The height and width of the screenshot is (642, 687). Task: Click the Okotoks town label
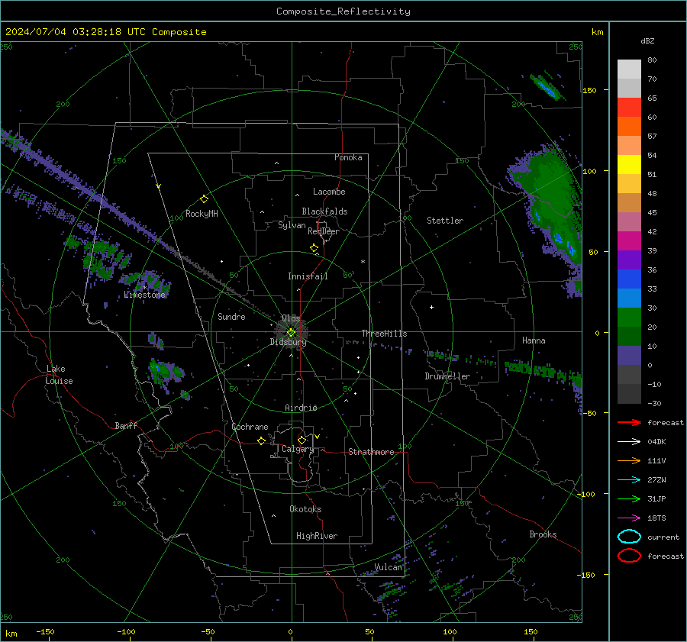coord(305,509)
